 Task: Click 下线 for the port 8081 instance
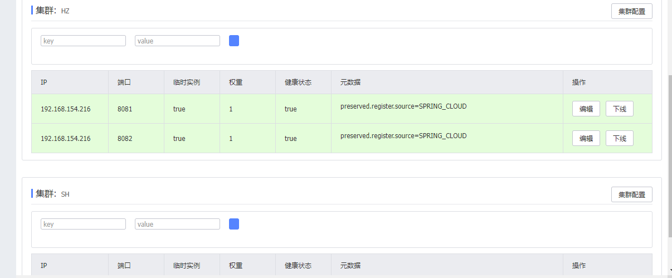pos(620,109)
